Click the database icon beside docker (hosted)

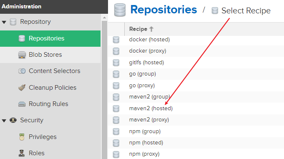pos(116,40)
